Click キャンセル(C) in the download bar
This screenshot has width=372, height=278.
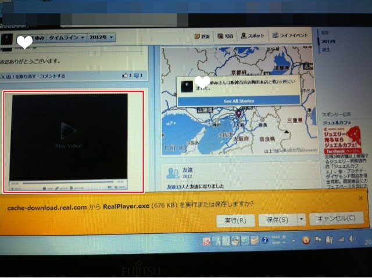(336, 218)
